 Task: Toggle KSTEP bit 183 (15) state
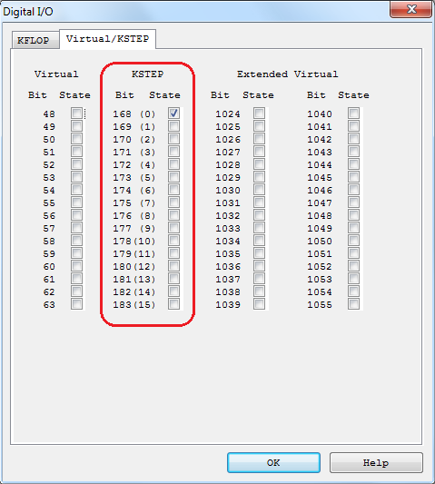coord(173,304)
